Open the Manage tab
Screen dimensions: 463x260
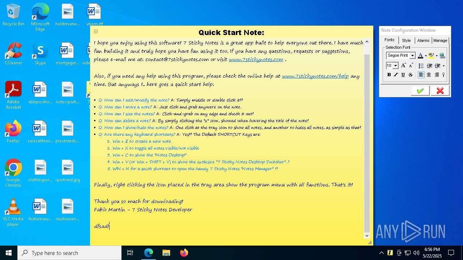440,40
